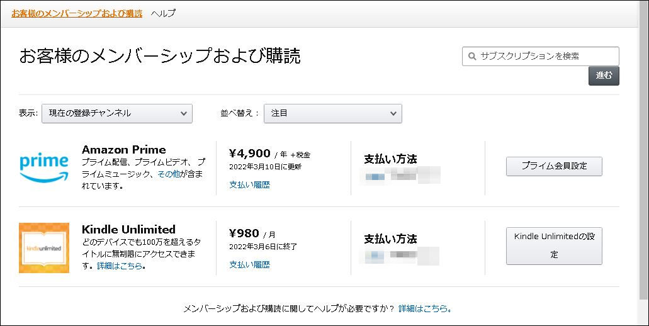649x326 pixels.
Task: Click the プライム会員設定 button
Action: 554,166
